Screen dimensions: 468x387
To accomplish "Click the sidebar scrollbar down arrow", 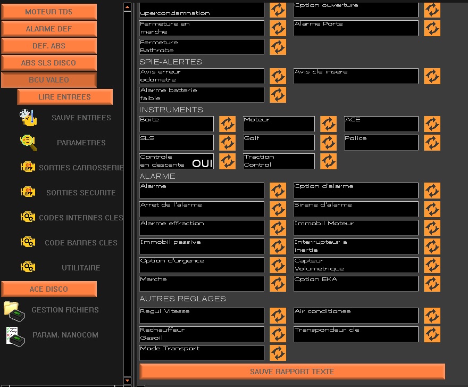I will 127,380.
